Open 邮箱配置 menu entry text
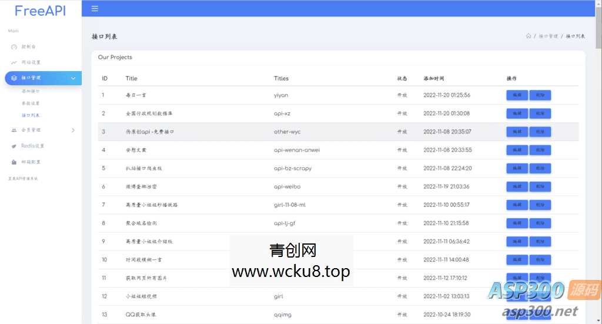This screenshot has width=602, height=324. pos(31,162)
